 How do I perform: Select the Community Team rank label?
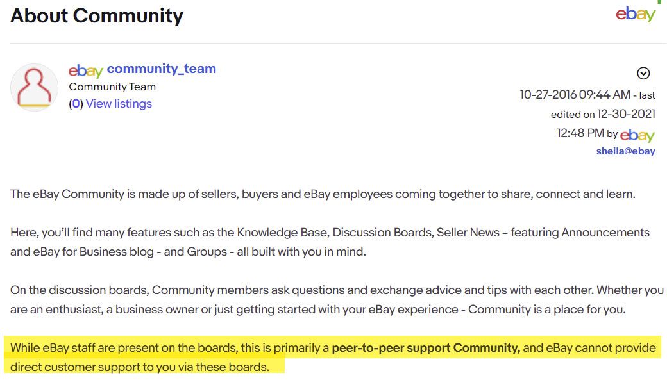point(112,87)
